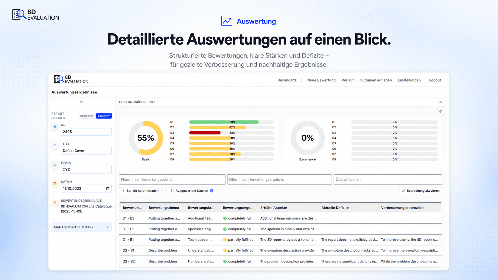Open Bericht herunterladen dropdown

[x=142, y=191]
